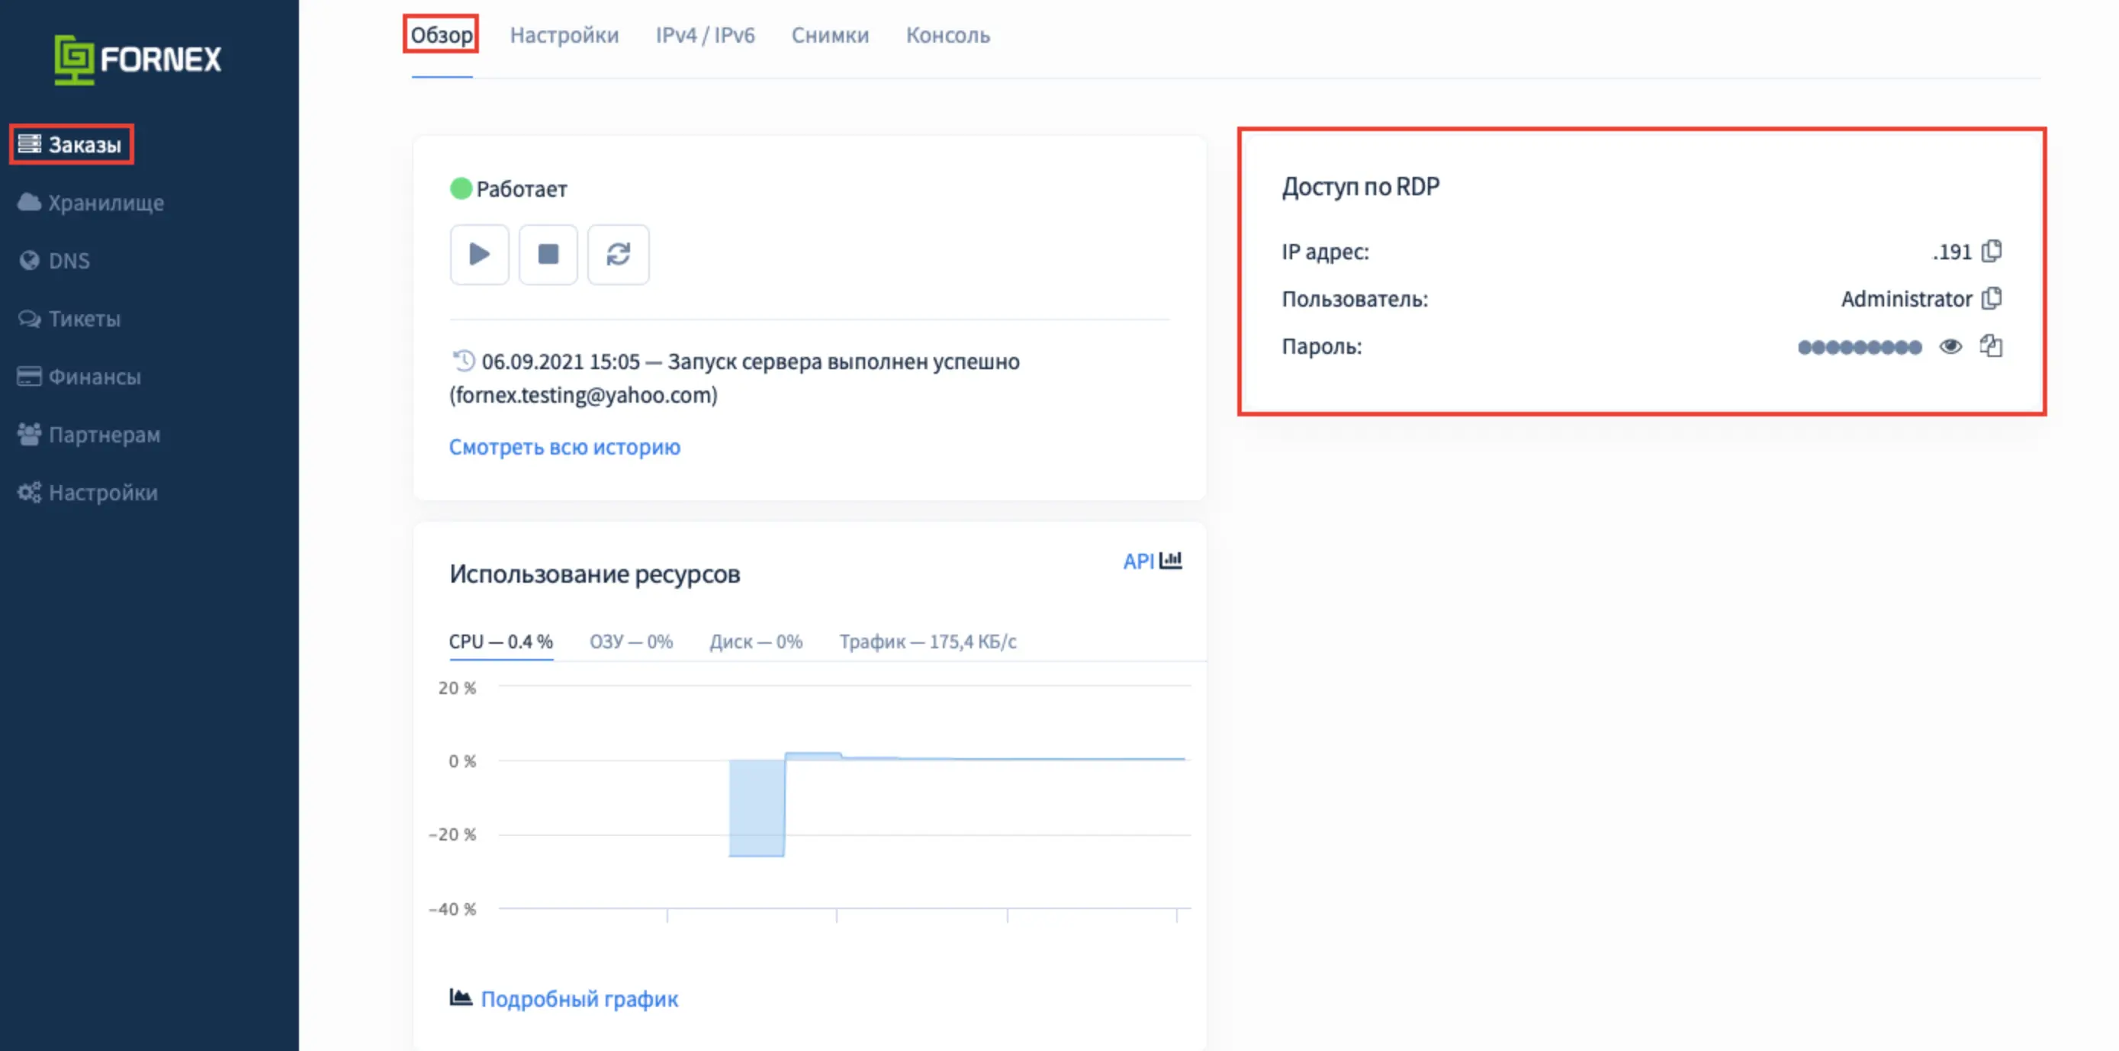Stop the server with stop button
The image size is (2119, 1051).
[548, 254]
